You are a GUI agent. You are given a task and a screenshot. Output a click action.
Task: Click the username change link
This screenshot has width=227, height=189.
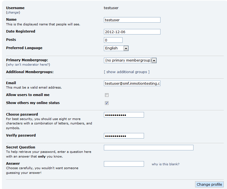pyautogui.click(x=13, y=12)
